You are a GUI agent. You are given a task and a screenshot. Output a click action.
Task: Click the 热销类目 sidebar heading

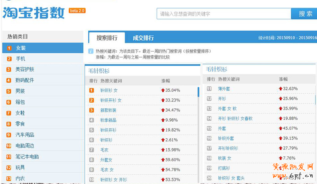[17, 36]
